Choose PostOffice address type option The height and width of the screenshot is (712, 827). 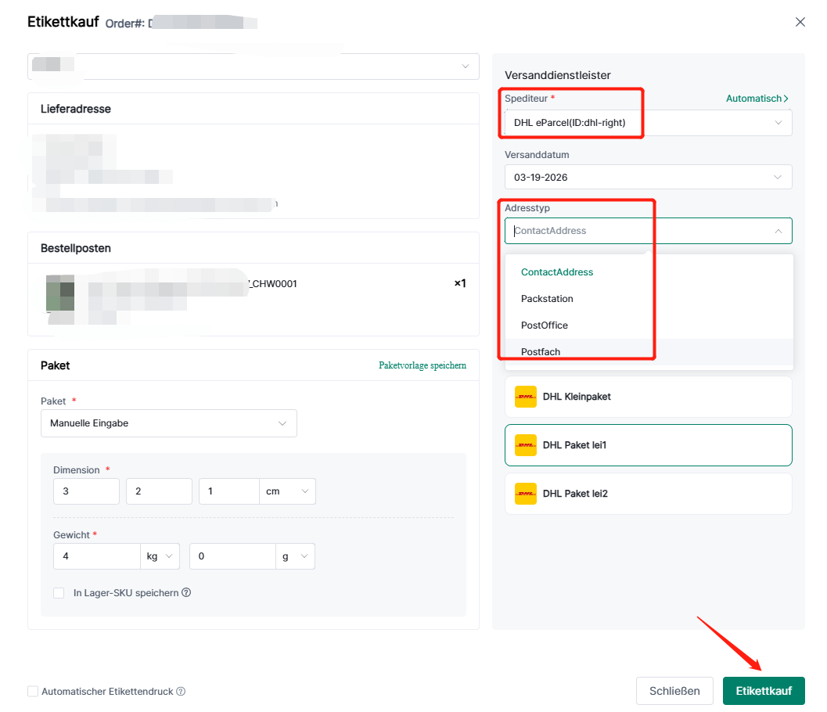545,325
